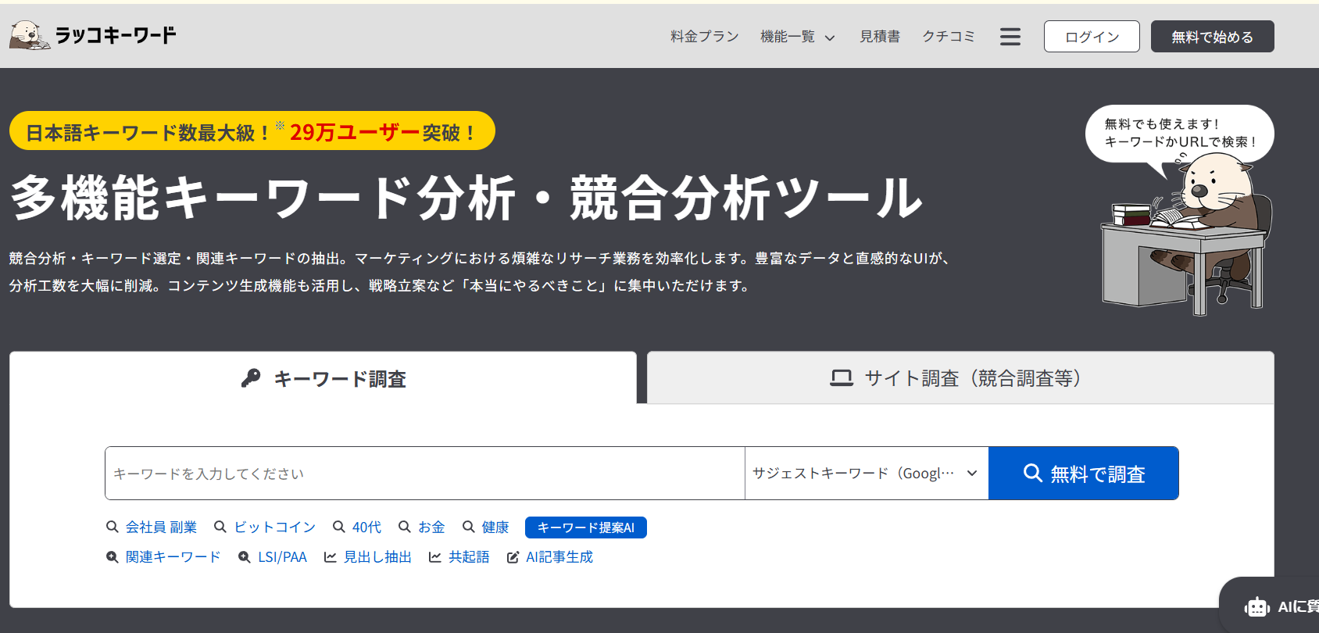The image size is (1319, 633).
Task: Switch to the キーワード調査 tab
Action: pos(323,379)
